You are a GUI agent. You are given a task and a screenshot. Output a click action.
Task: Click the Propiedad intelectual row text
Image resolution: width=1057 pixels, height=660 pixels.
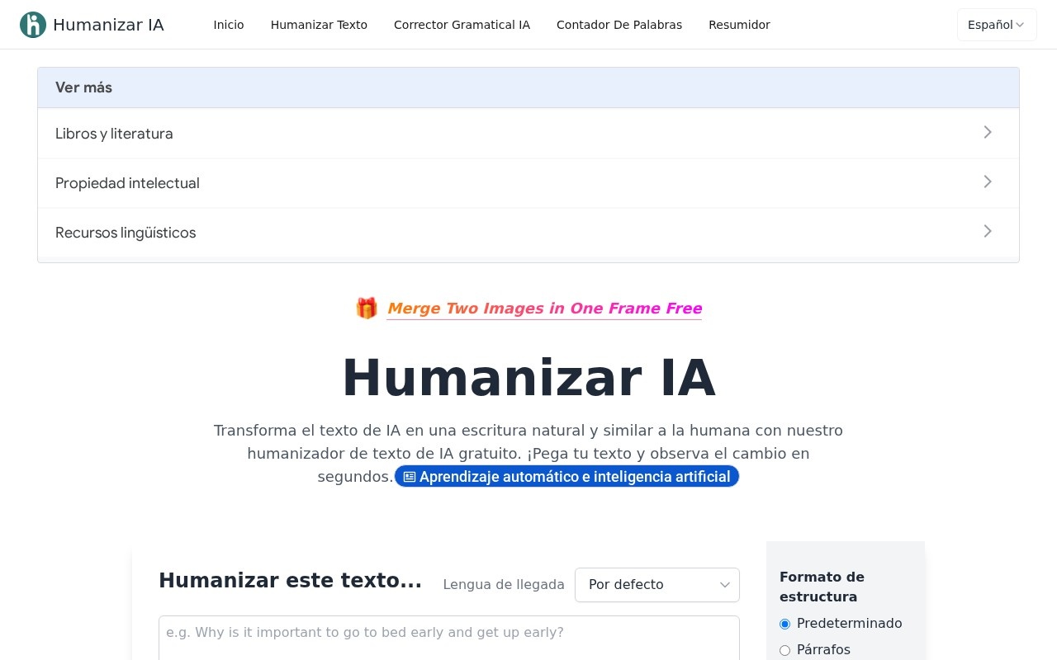tap(127, 183)
